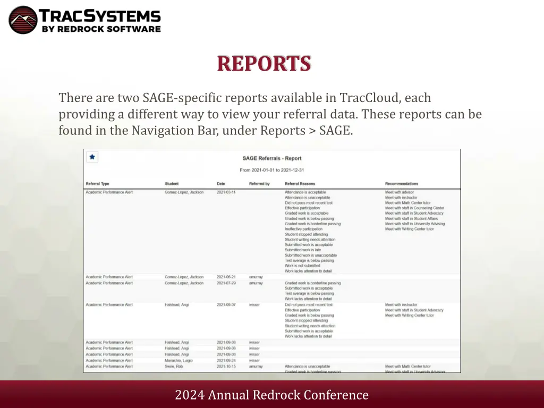Click reason 'Submitted work is late'
Image resolution: width=544 pixels, height=408 pixels.
(303, 250)
